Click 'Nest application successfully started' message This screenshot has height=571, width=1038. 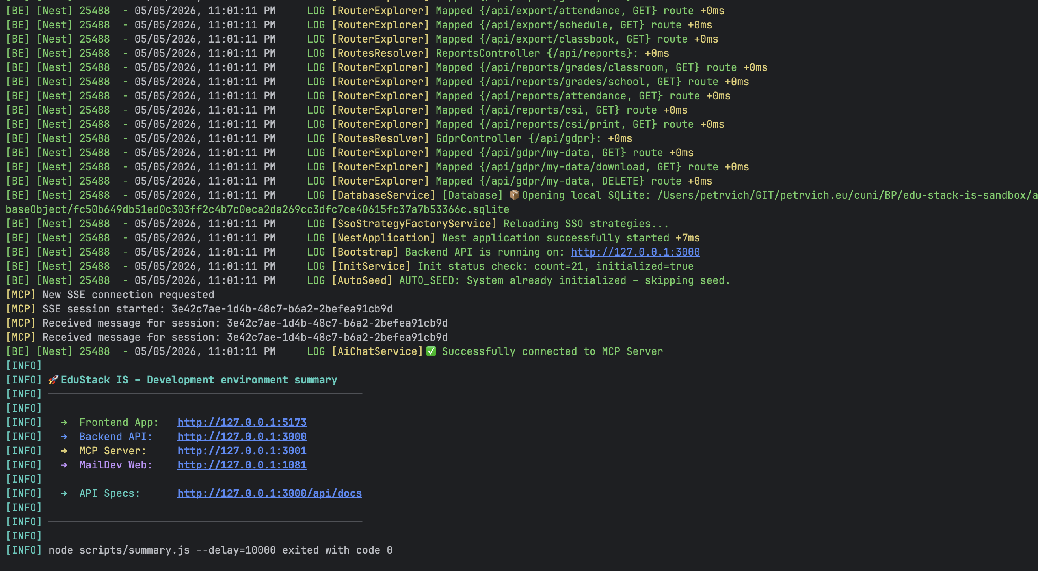point(556,238)
